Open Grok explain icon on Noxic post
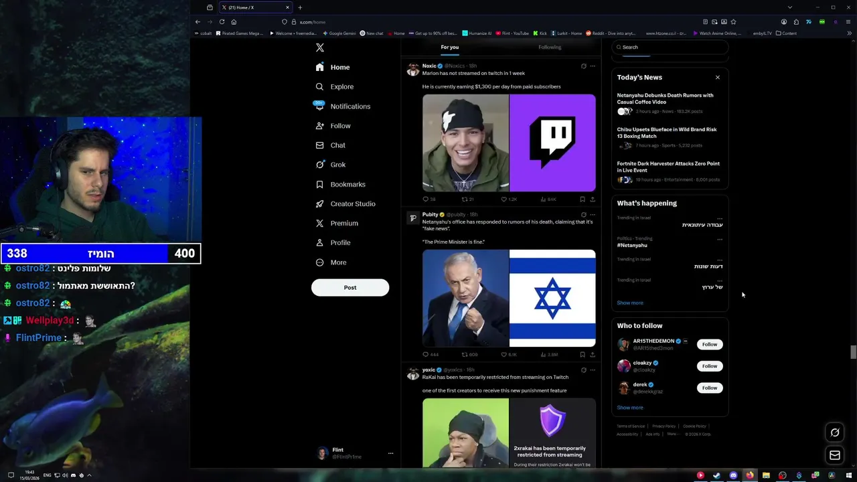Image resolution: width=857 pixels, height=482 pixels. tap(583, 66)
